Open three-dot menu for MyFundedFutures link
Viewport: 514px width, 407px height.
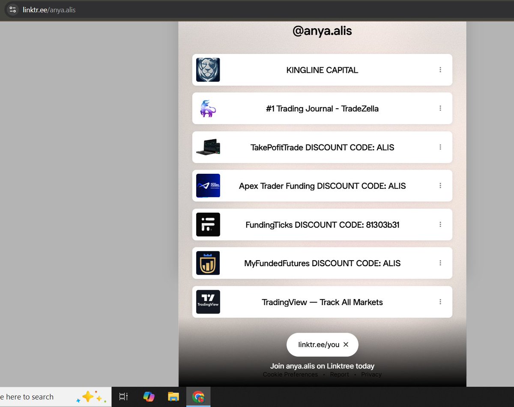[x=440, y=263]
